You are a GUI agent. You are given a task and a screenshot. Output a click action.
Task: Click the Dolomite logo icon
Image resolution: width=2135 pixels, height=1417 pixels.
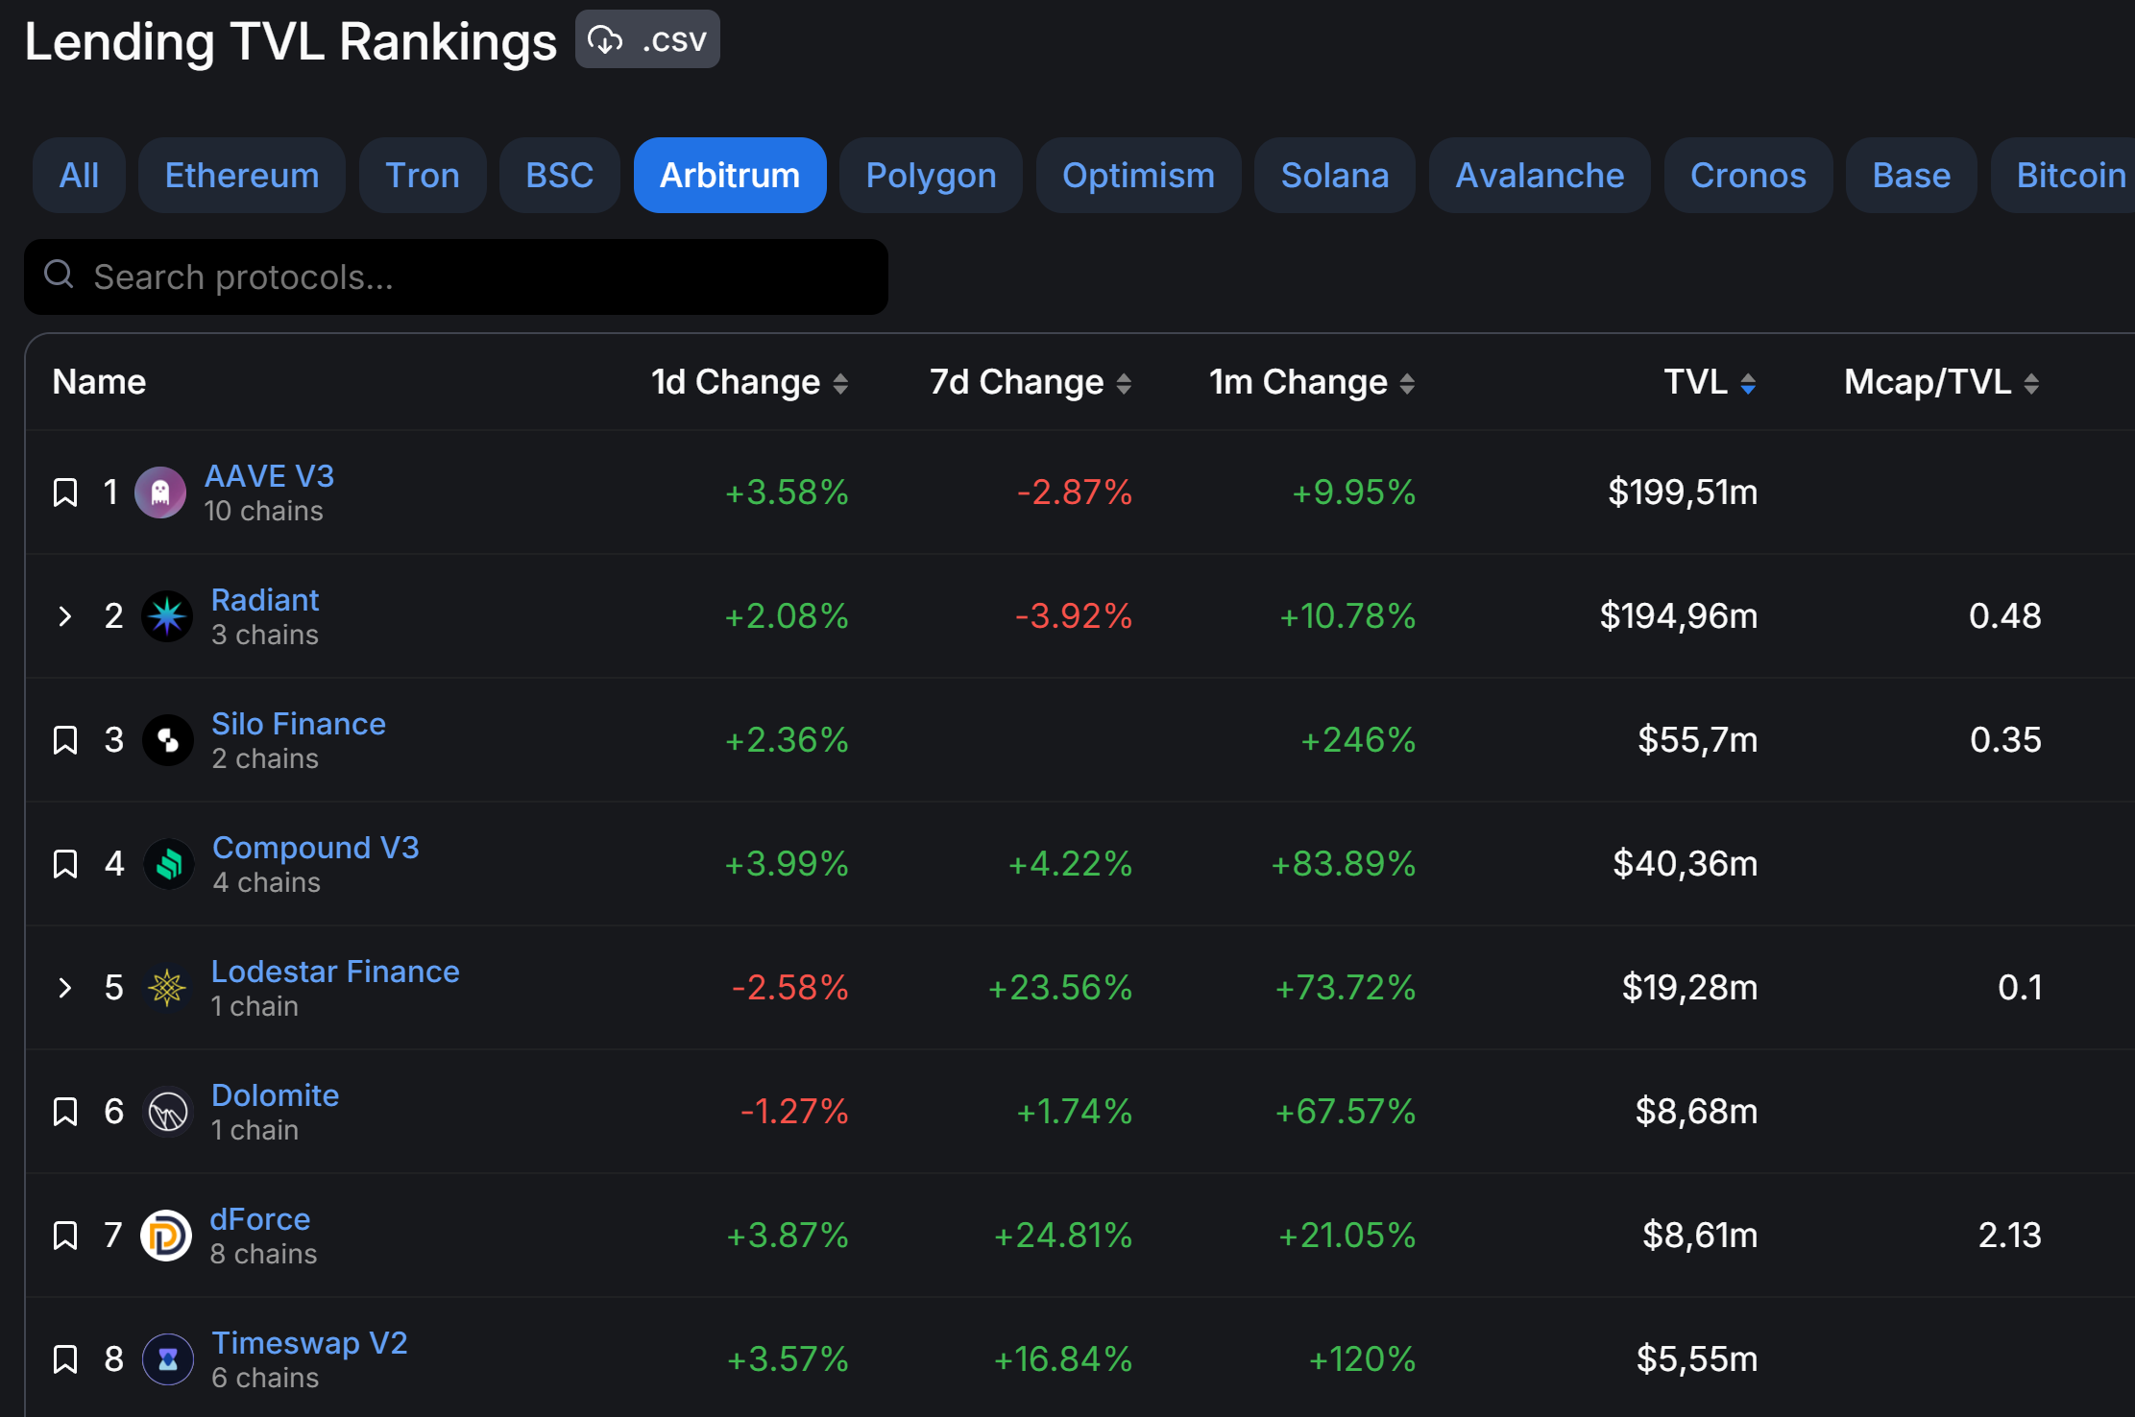(167, 1112)
